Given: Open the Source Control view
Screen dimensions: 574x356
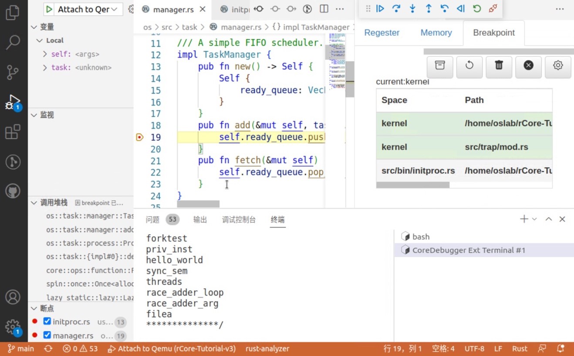Looking at the screenshot, I should (x=13, y=72).
